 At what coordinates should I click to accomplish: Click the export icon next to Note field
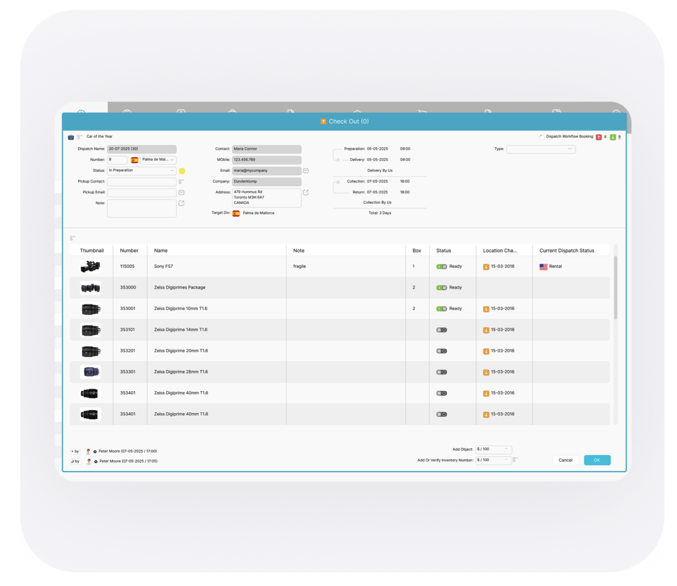181,203
